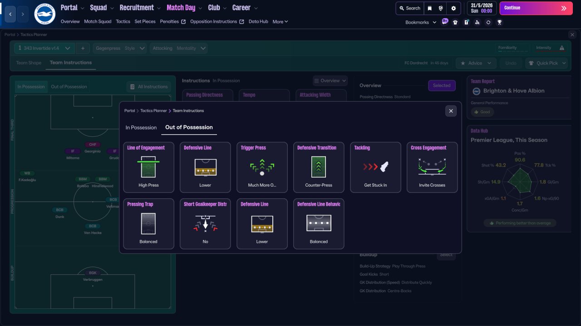Open the Recruitment menu
The height and width of the screenshot is (326, 581).
(x=140, y=8)
